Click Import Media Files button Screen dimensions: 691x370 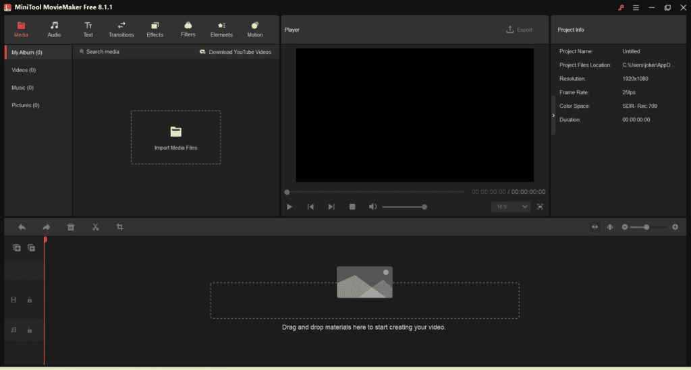coord(175,137)
